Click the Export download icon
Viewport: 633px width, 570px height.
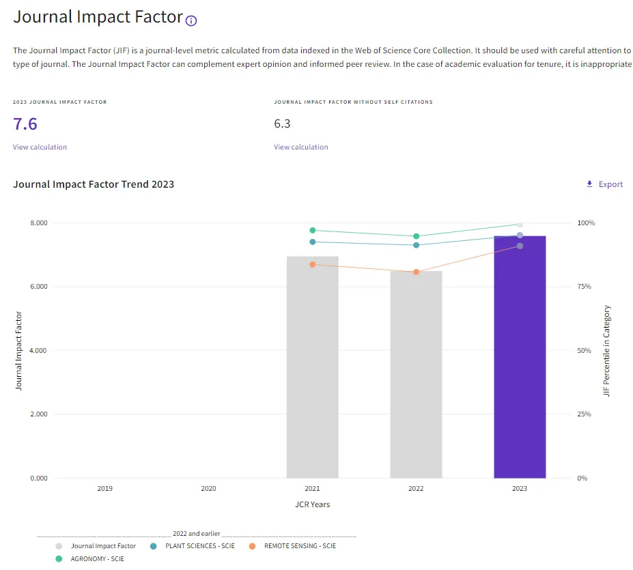[589, 184]
